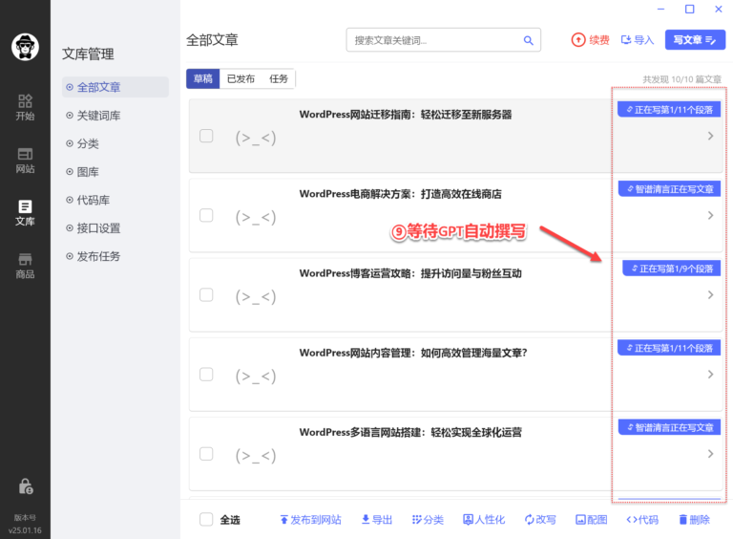
Task: Switch to the 已发布 tab
Action: point(241,78)
